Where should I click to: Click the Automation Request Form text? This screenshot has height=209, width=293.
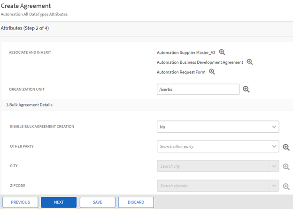pos(181,72)
